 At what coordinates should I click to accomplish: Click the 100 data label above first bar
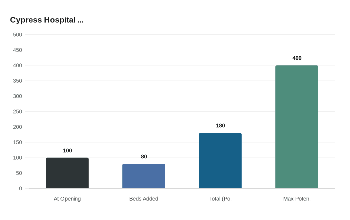pos(67,150)
